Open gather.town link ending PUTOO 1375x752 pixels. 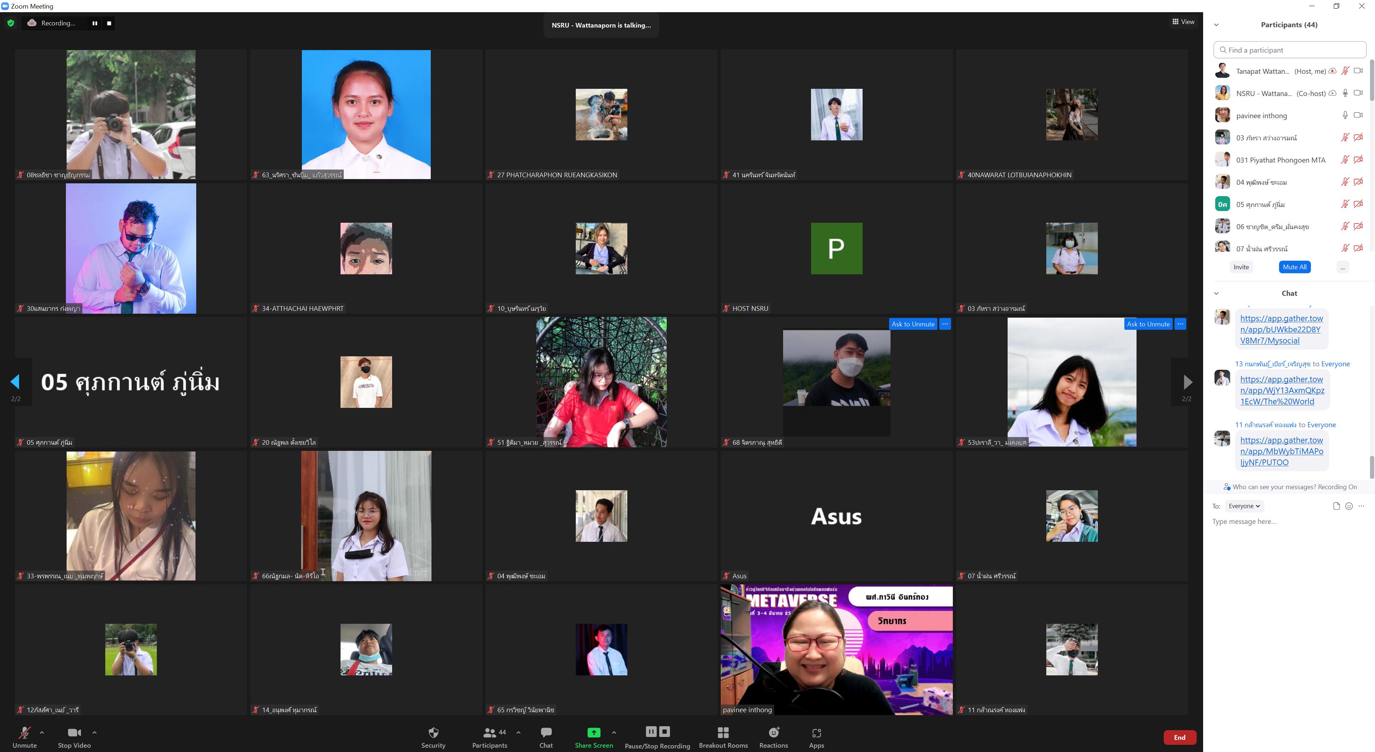pos(1281,451)
